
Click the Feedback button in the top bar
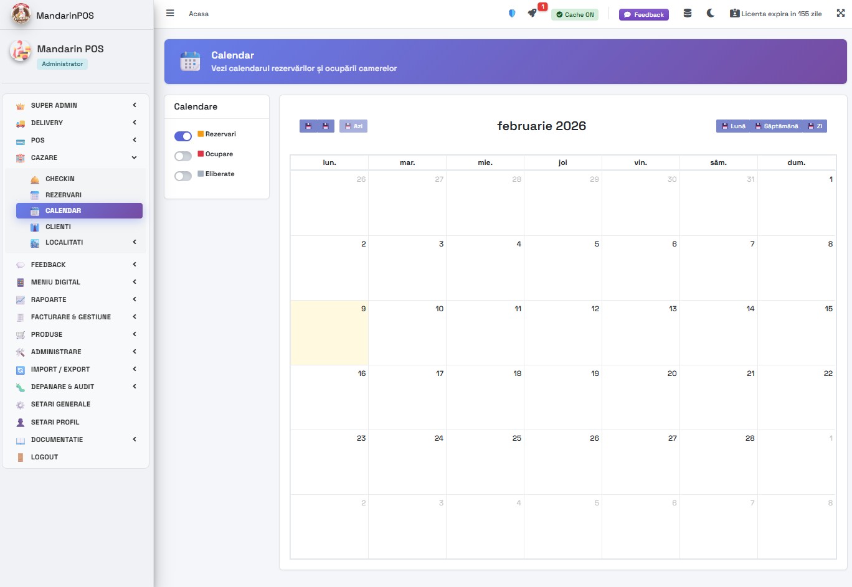coord(643,14)
